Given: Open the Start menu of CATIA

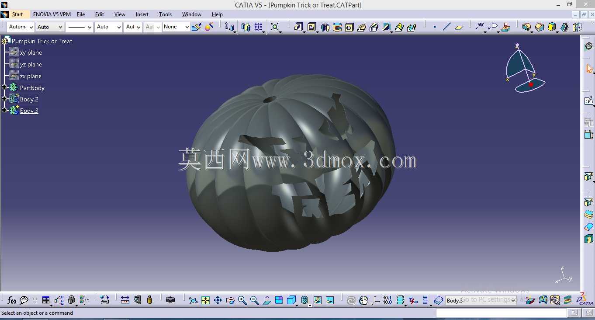Looking at the screenshot, I should click(x=17, y=14).
